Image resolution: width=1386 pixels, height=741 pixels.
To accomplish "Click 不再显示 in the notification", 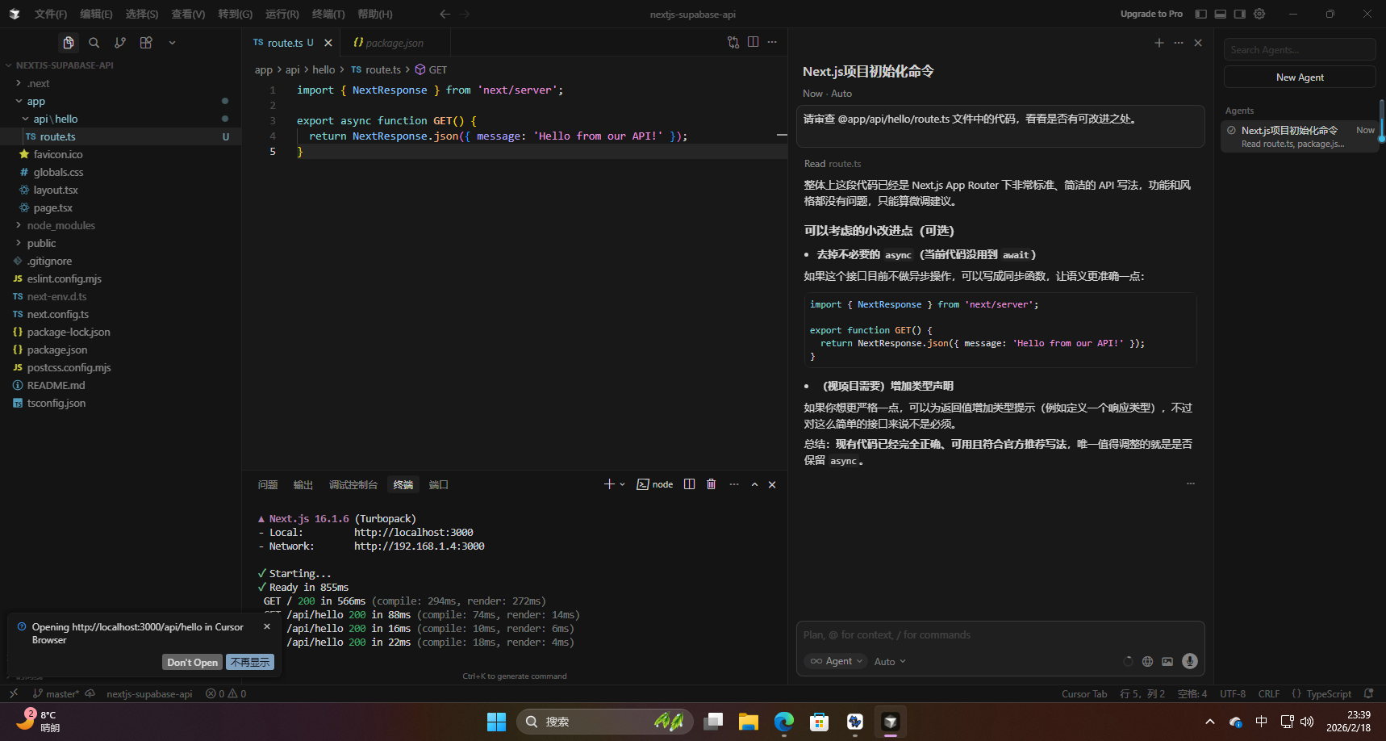I will [250, 662].
